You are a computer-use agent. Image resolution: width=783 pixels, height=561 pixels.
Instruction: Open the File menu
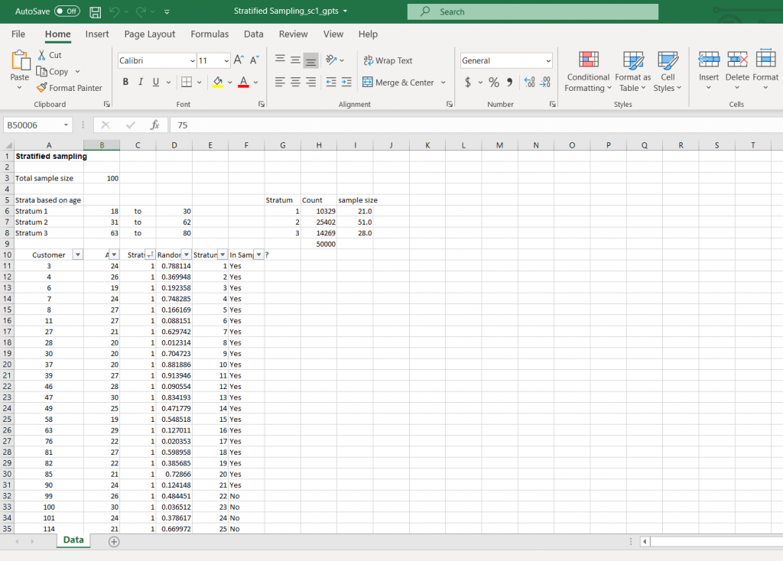click(x=18, y=34)
